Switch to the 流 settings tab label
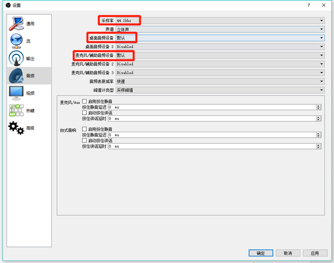The image size is (334, 263). click(x=28, y=41)
